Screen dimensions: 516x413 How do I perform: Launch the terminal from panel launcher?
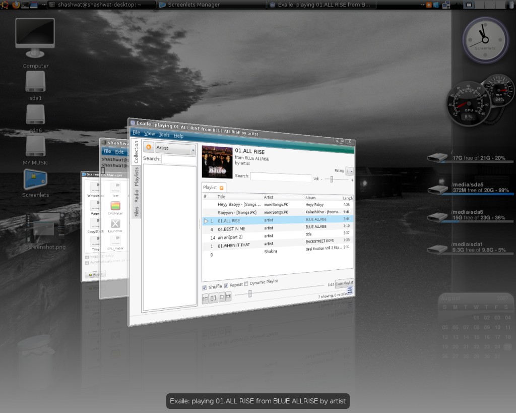click(x=25, y=5)
